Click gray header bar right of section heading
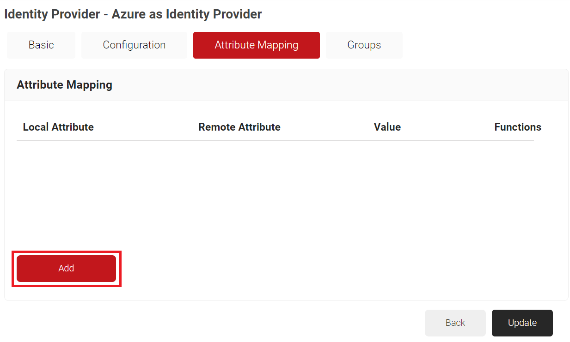This screenshot has width=570, height=342. 370,85
